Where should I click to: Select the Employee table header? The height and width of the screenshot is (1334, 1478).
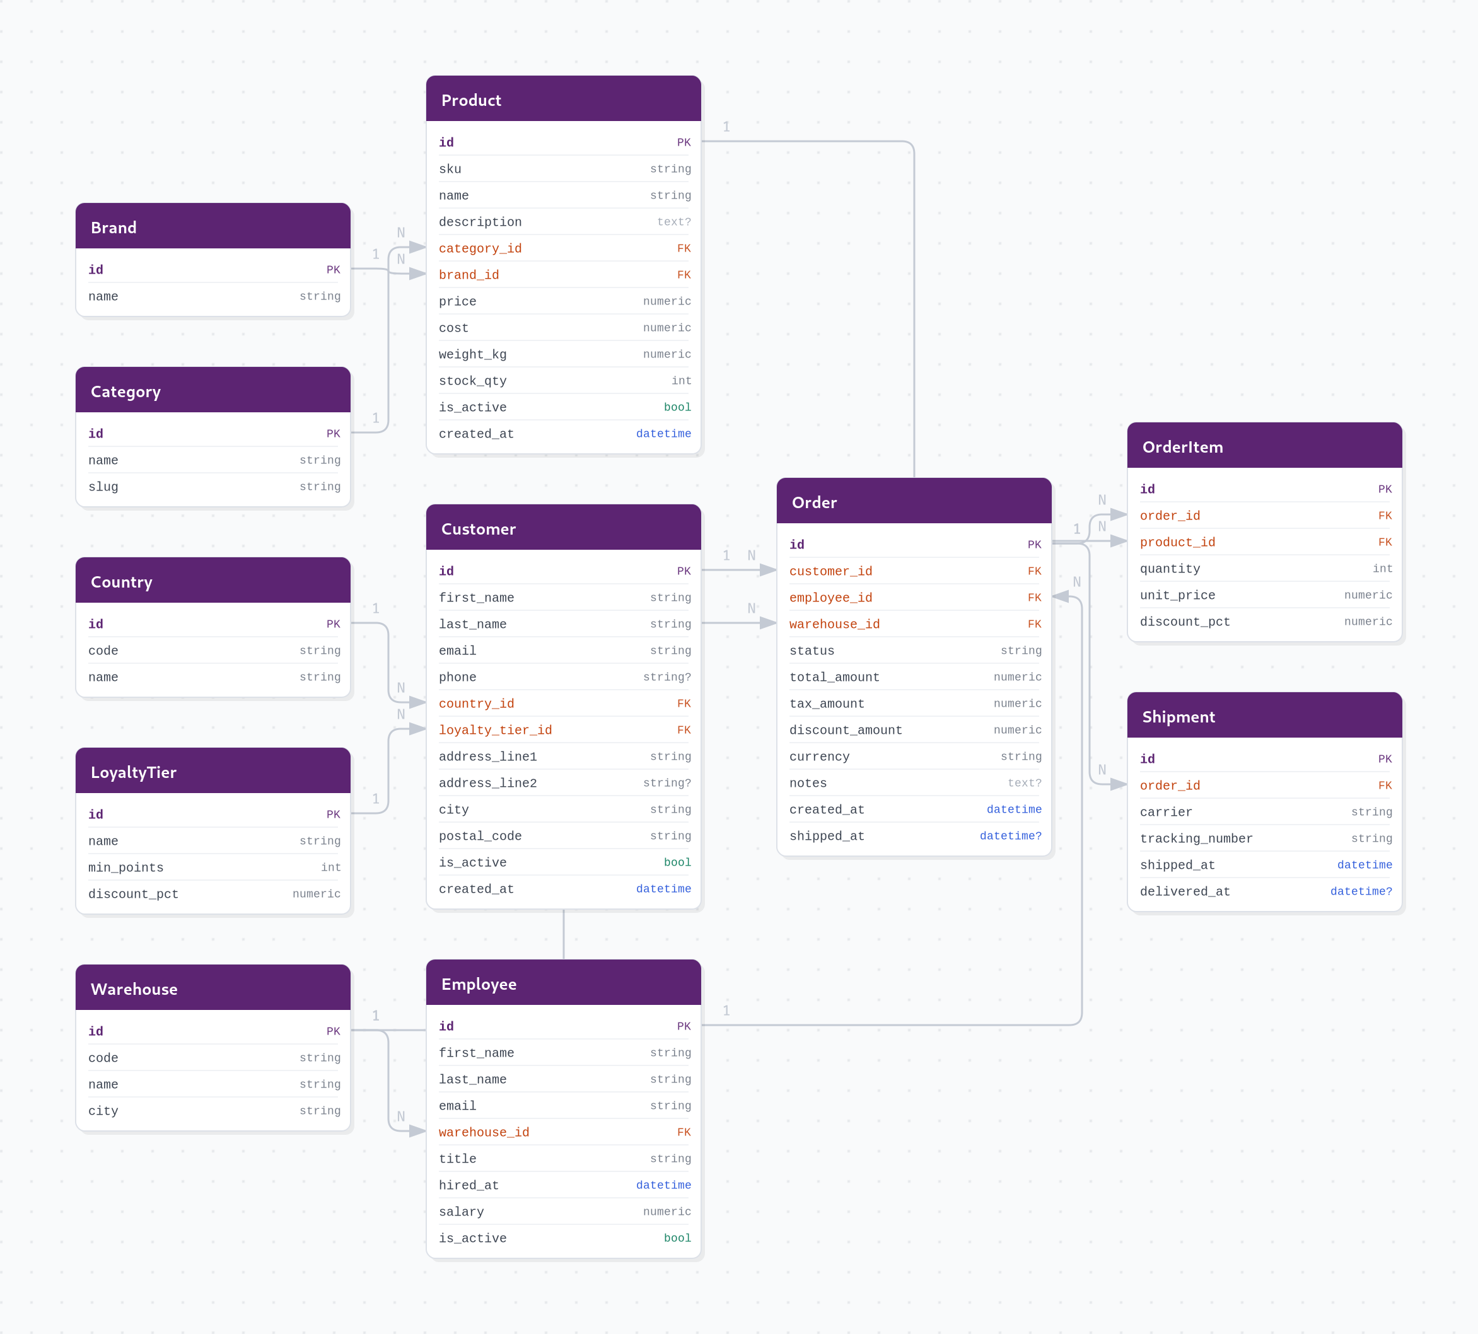pos(563,983)
